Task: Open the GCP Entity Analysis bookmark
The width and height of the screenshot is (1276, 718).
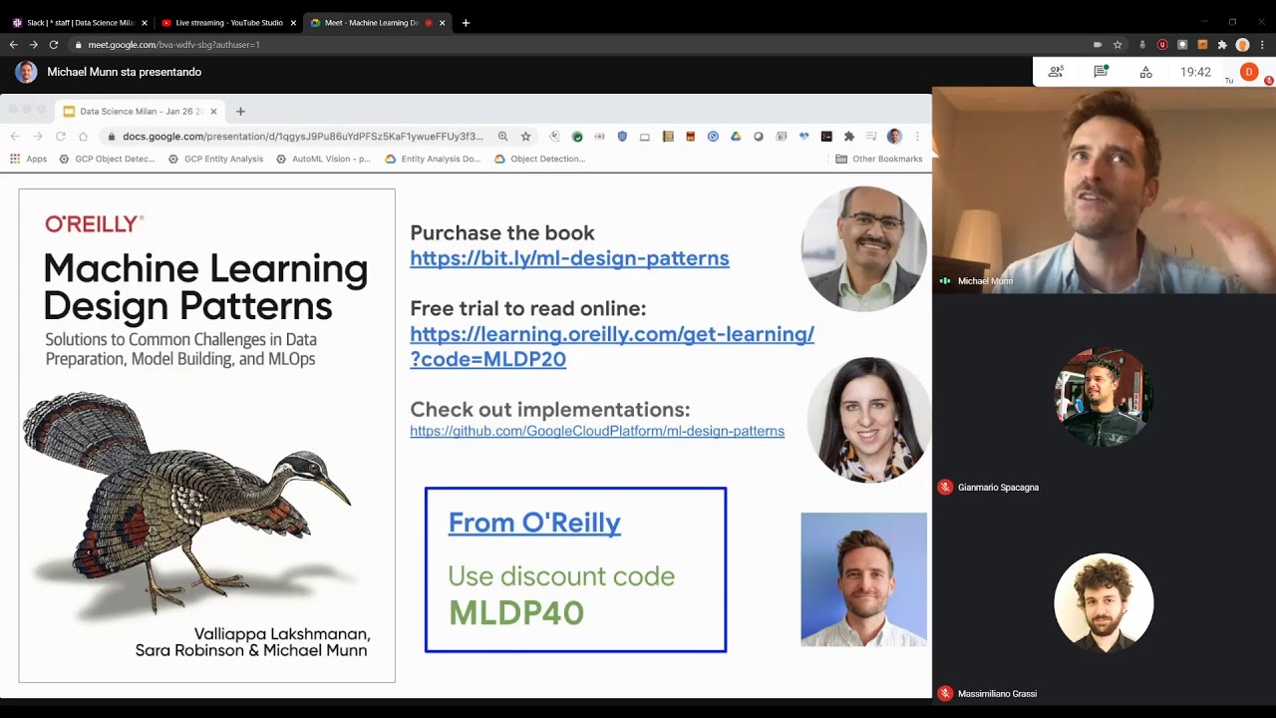Action: coord(216,159)
